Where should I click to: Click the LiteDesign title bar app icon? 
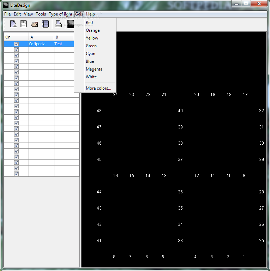pos(6,5)
